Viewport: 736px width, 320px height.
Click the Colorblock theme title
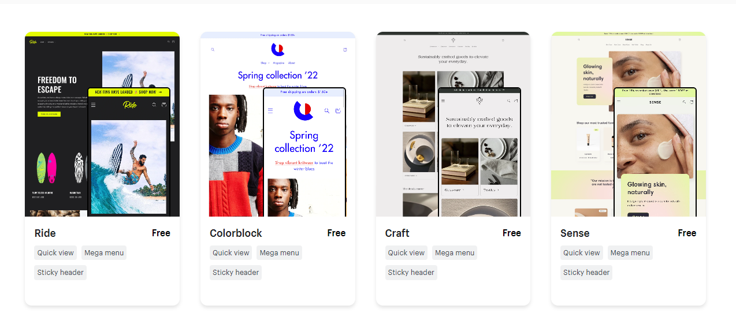point(236,233)
